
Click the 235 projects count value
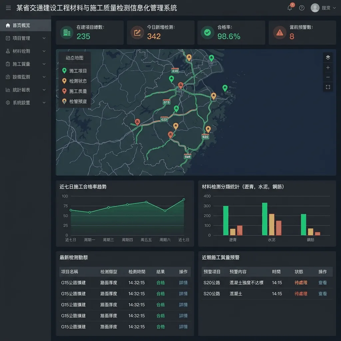[x=83, y=36]
